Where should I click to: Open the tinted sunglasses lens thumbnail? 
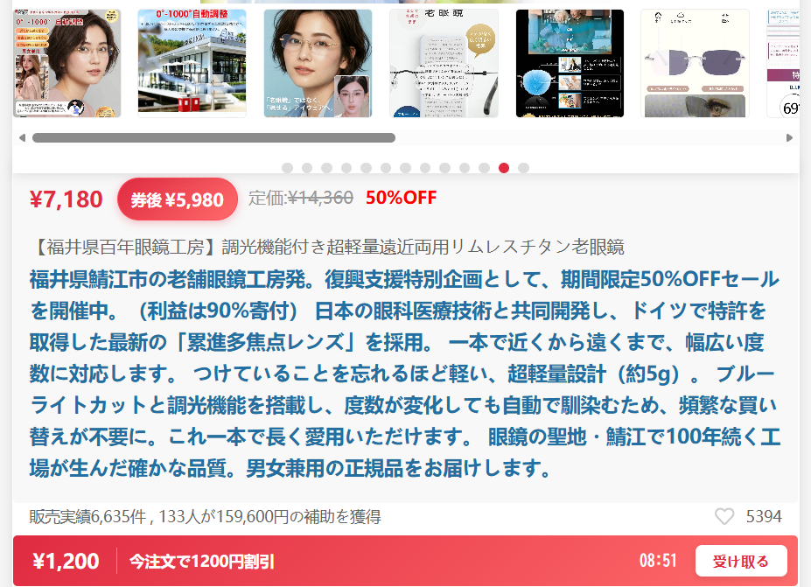click(696, 63)
